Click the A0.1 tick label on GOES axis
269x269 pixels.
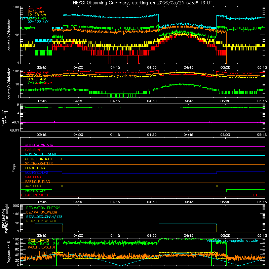click(15, 122)
